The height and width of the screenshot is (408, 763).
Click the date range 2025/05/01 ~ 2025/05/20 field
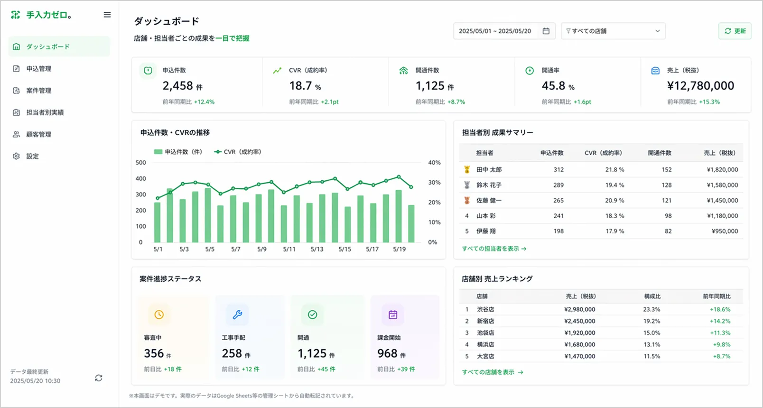[504, 31]
